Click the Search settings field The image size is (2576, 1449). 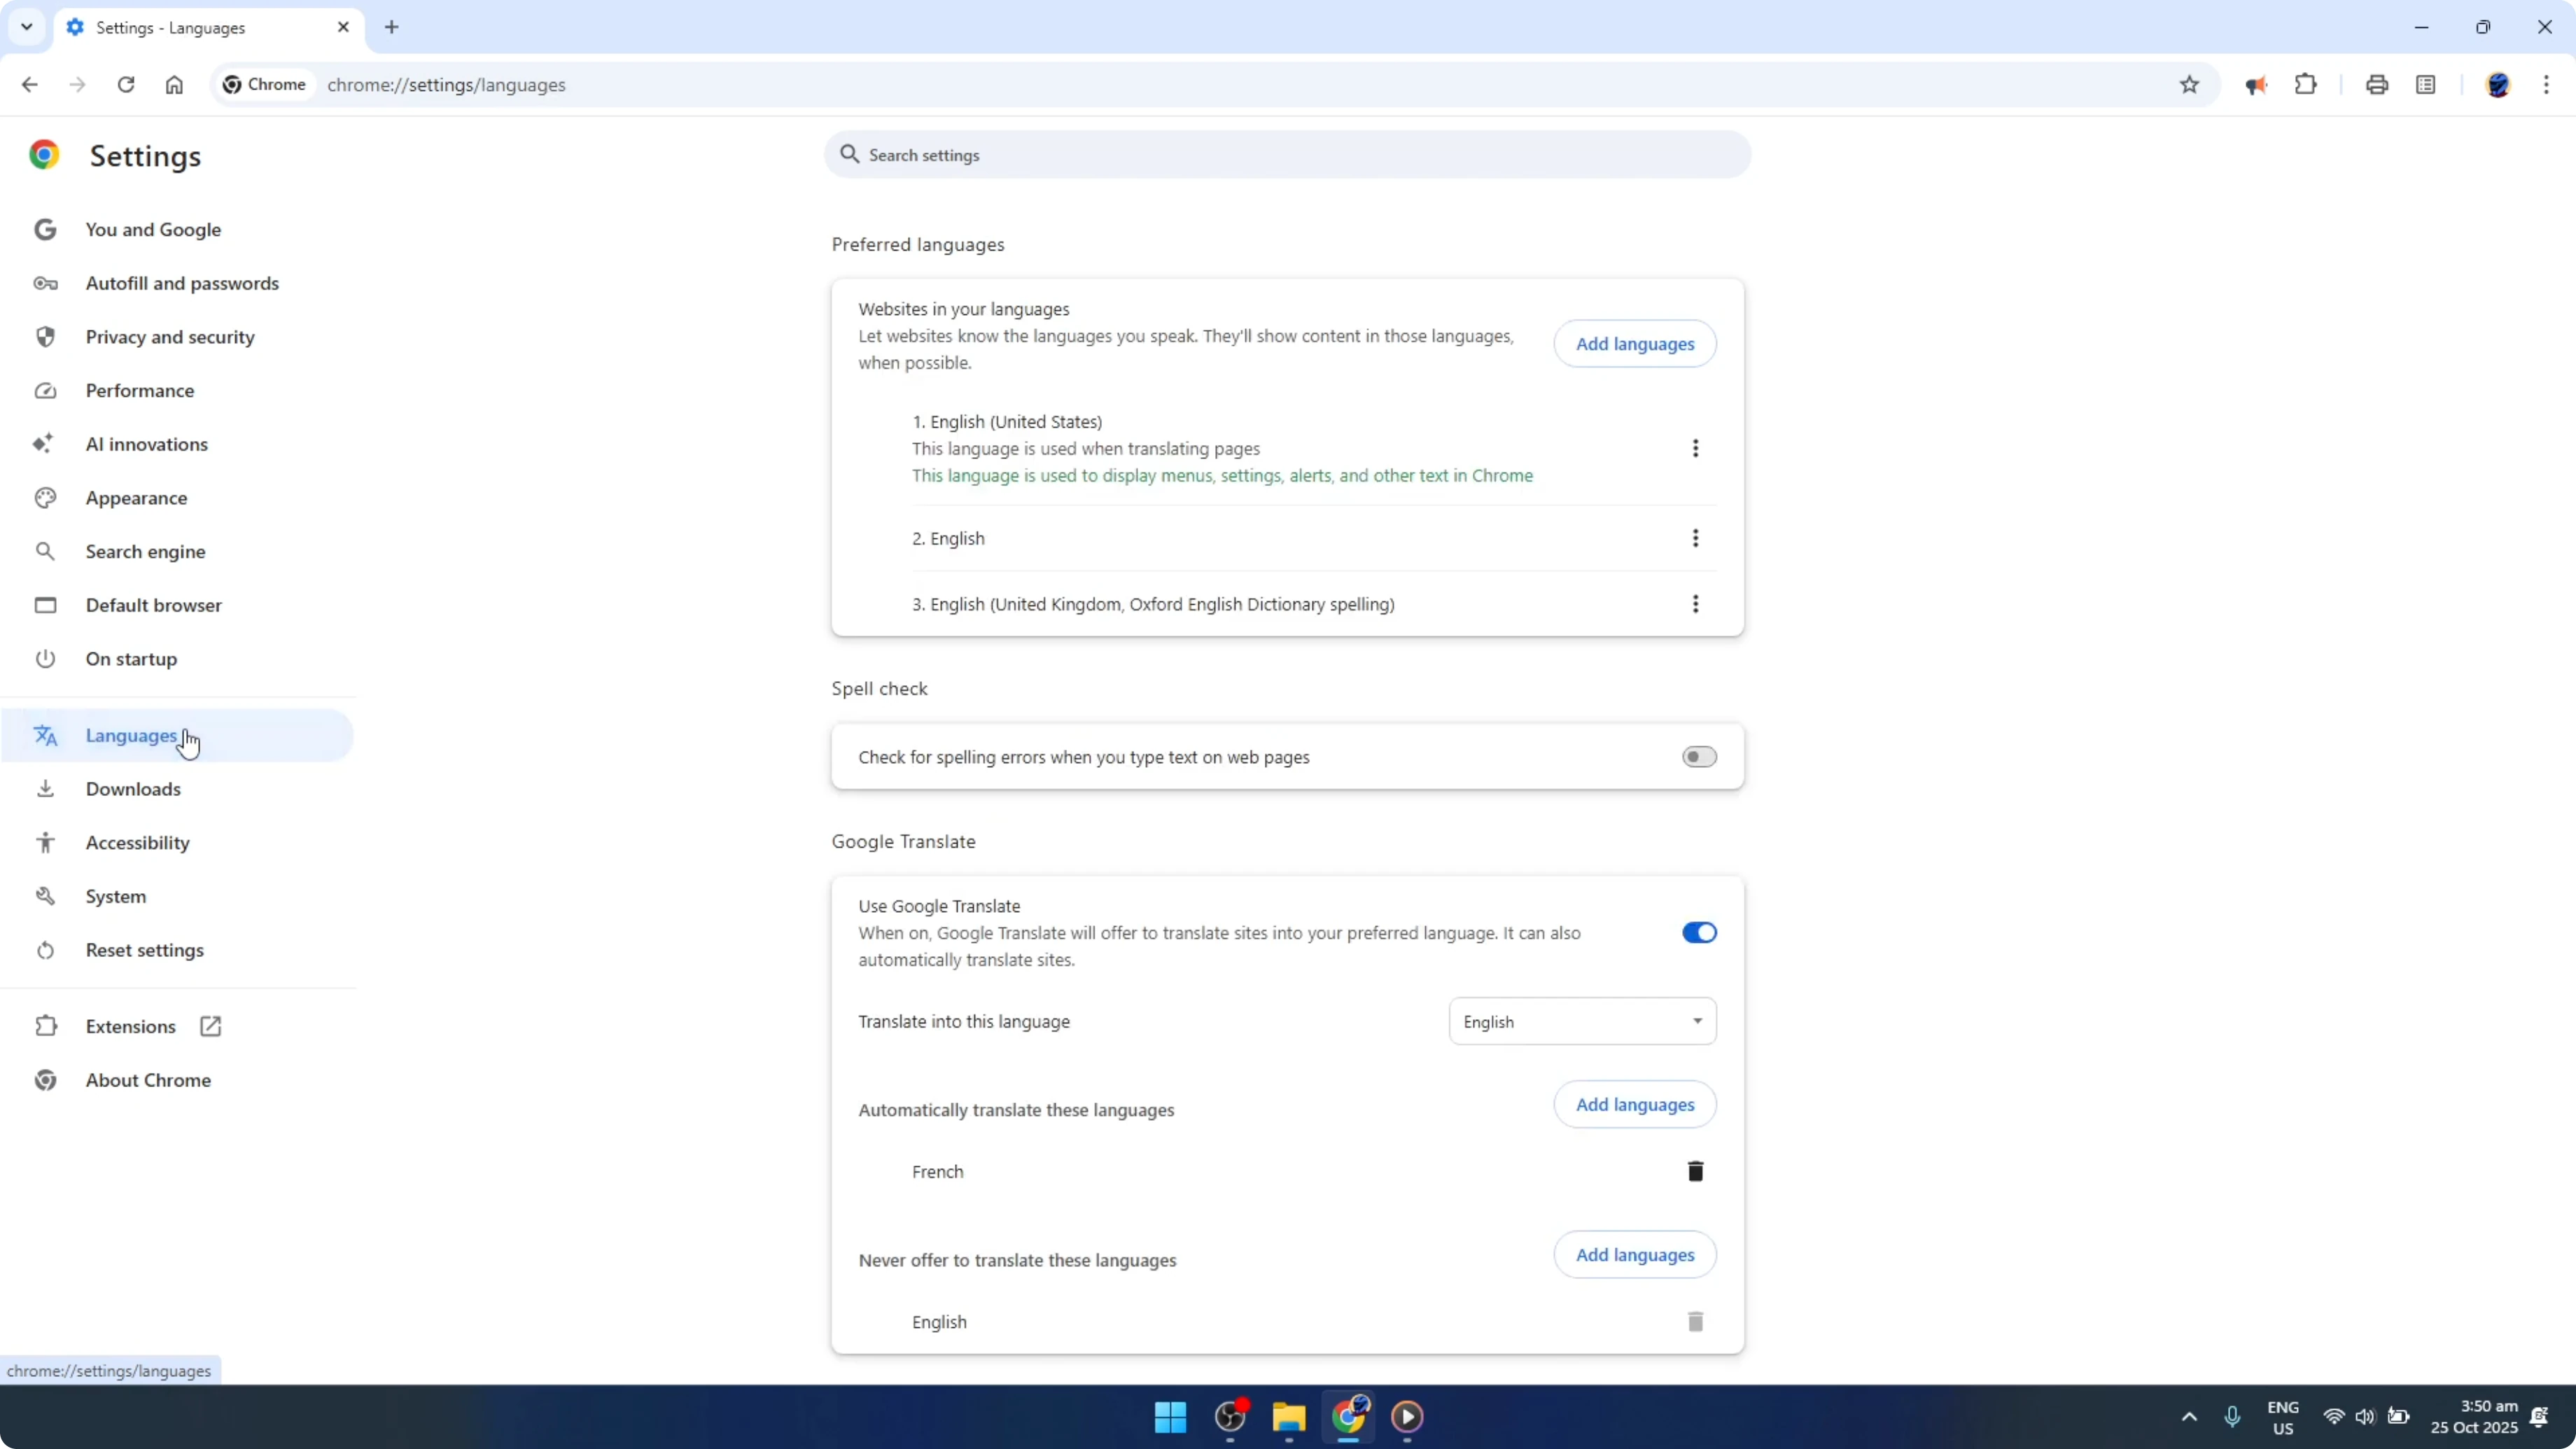[x=1286, y=155]
